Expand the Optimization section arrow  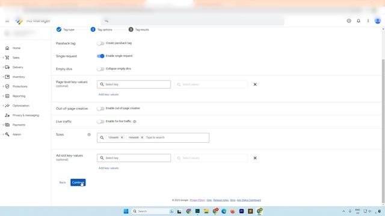[x=3, y=106]
